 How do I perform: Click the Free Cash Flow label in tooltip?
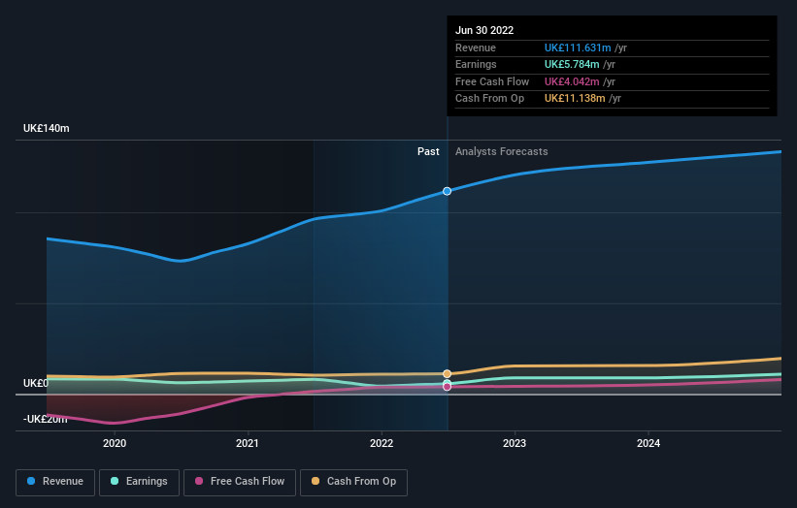click(492, 81)
